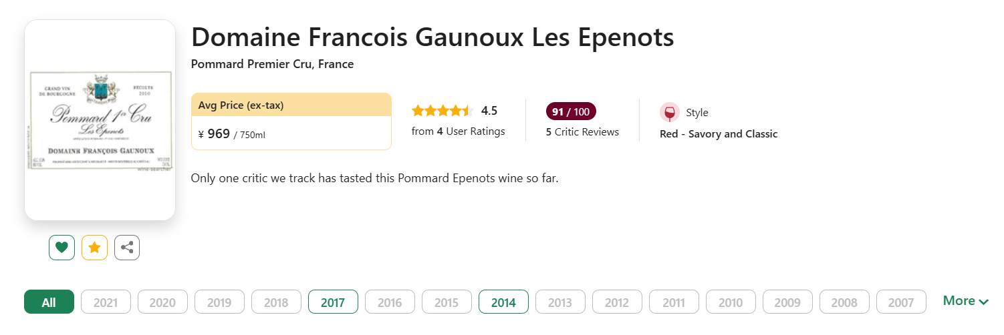
Task: Select the 2014 vintage tab
Action: tap(503, 302)
